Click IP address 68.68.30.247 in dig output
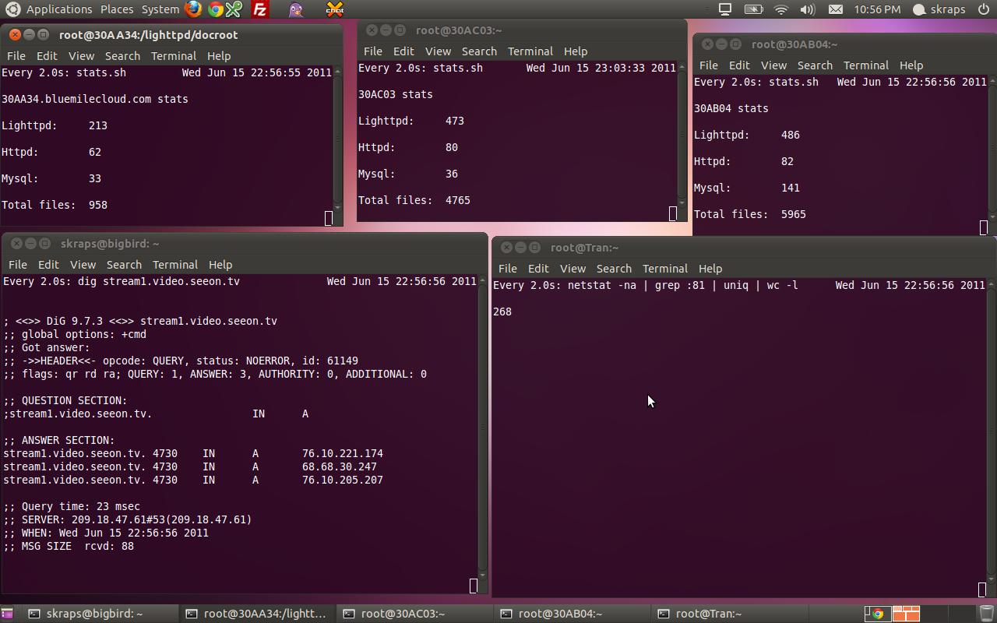Viewport: 997px width, 623px height. coord(340,466)
